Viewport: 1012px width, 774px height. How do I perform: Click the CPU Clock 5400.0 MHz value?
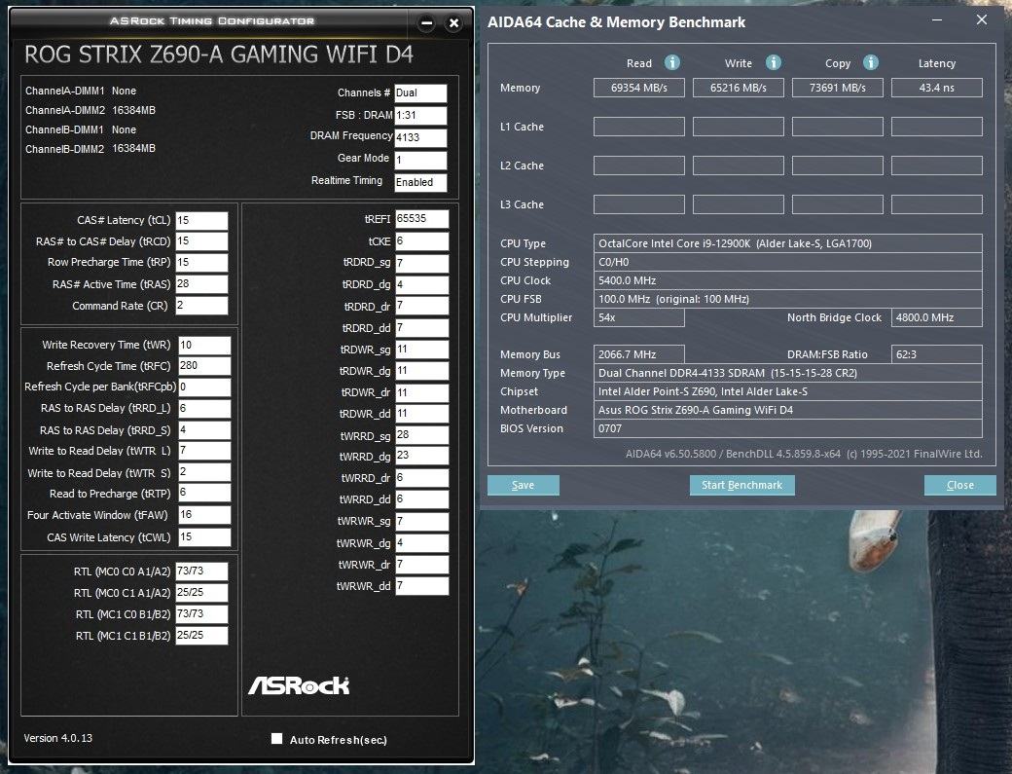[x=788, y=280]
